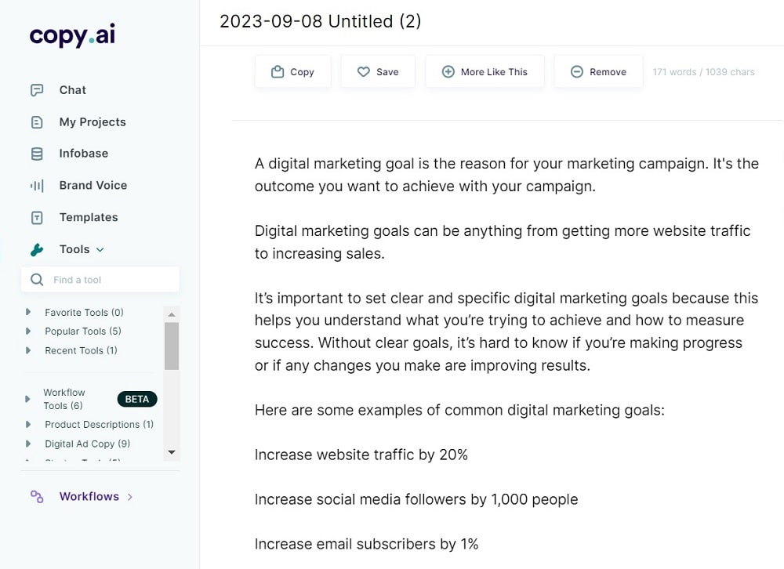Click the My Projects document icon
784x569 pixels.
[x=37, y=122]
